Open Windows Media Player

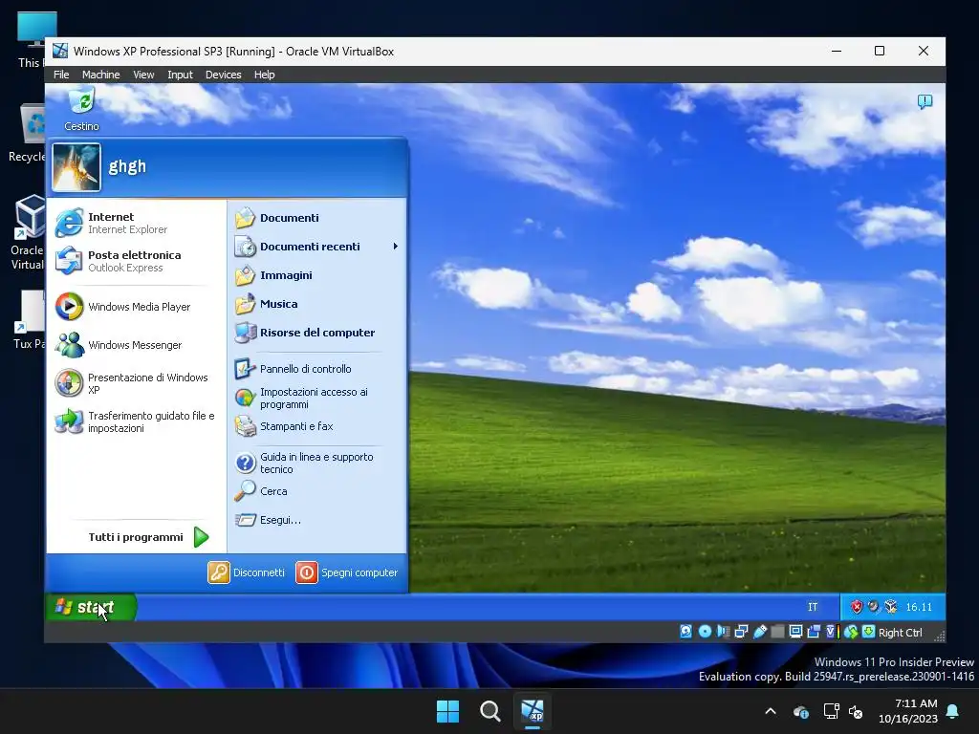[x=136, y=307]
